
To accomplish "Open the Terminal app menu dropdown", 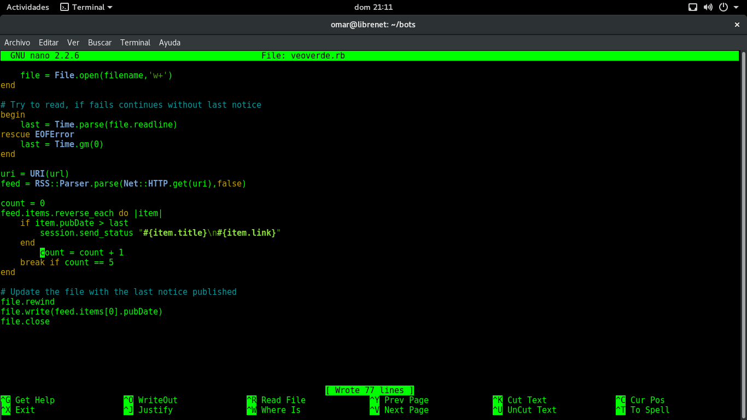I will tap(86, 7).
